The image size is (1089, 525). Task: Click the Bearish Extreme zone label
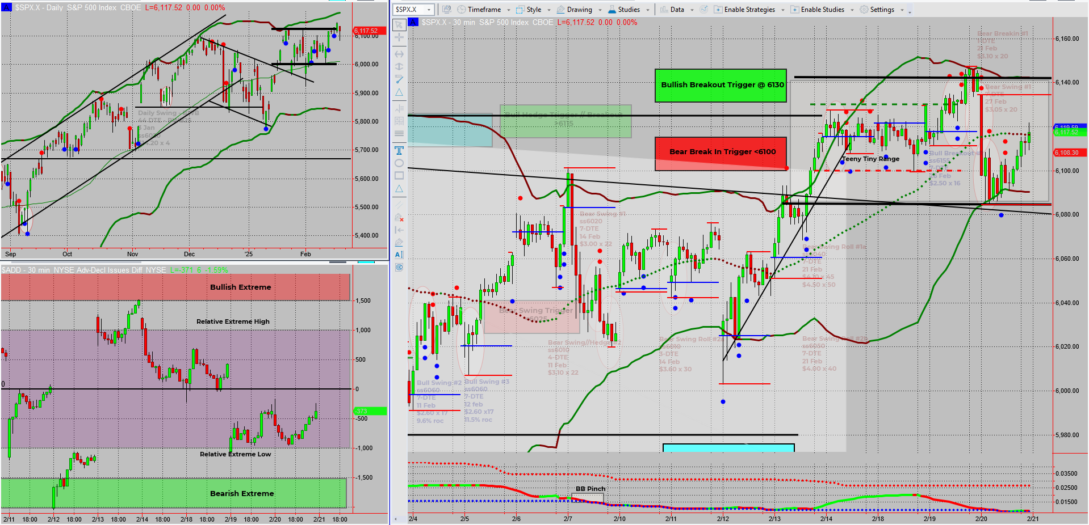[242, 494]
